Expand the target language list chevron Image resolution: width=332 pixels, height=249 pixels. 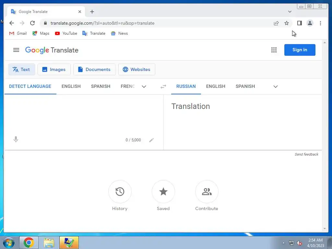(276, 86)
